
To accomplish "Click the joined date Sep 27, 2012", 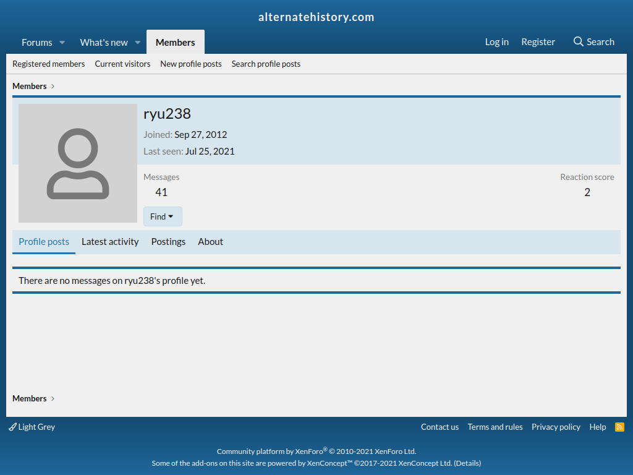I will coord(201,134).
